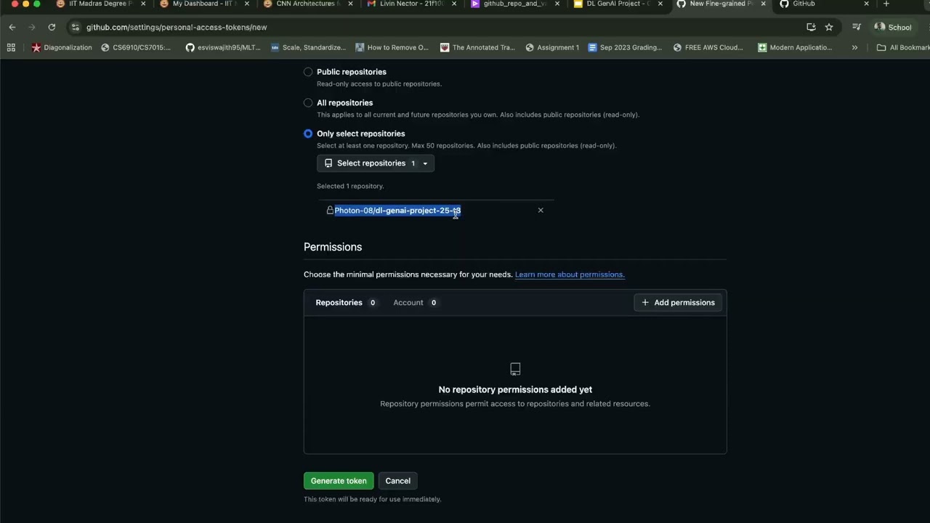Click the Selected 1 repository. text
This screenshot has height=523, width=930.
tap(350, 186)
